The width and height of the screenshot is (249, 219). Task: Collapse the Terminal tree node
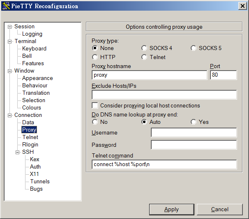[10, 41]
